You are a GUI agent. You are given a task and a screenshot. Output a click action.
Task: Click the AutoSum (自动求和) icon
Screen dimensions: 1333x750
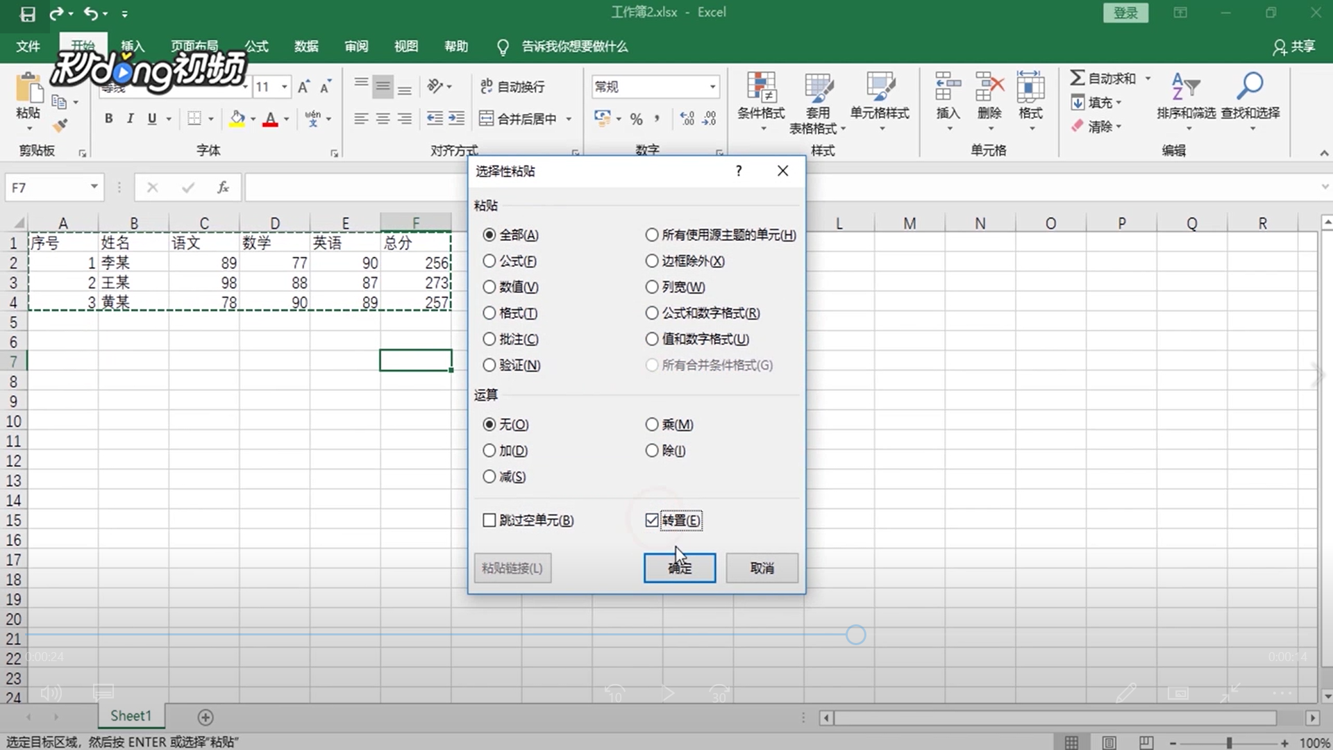(1077, 78)
